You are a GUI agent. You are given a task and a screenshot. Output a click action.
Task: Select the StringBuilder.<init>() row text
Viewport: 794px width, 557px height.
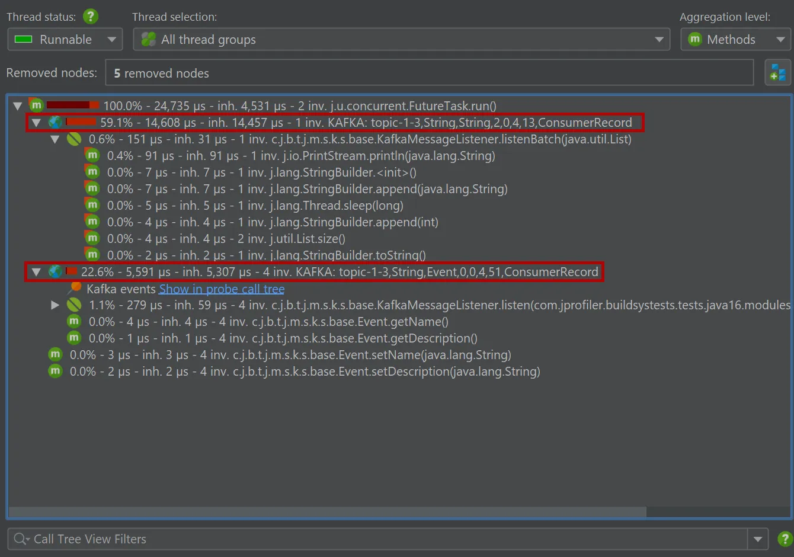[262, 172]
